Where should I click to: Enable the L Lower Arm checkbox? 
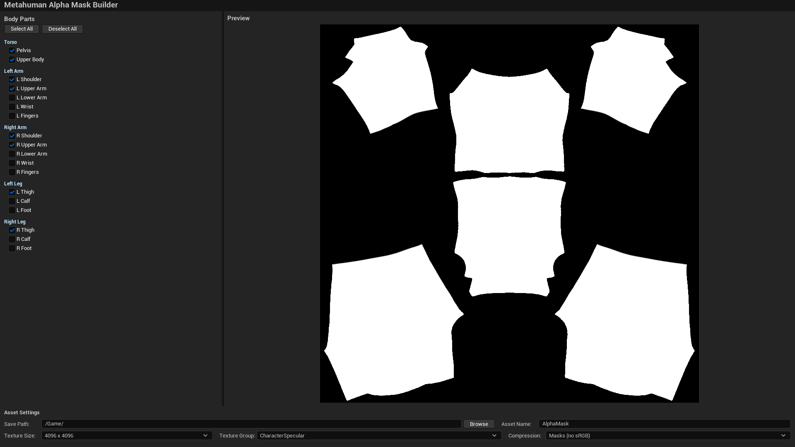pos(12,98)
